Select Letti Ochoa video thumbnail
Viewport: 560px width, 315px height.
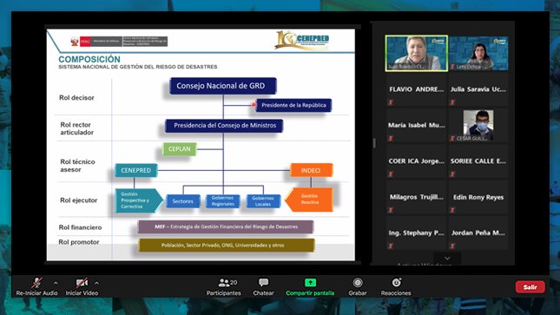(x=478, y=53)
